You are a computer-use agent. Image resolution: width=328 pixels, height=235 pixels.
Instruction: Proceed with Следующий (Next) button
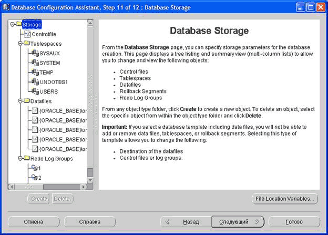coord(238,222)
